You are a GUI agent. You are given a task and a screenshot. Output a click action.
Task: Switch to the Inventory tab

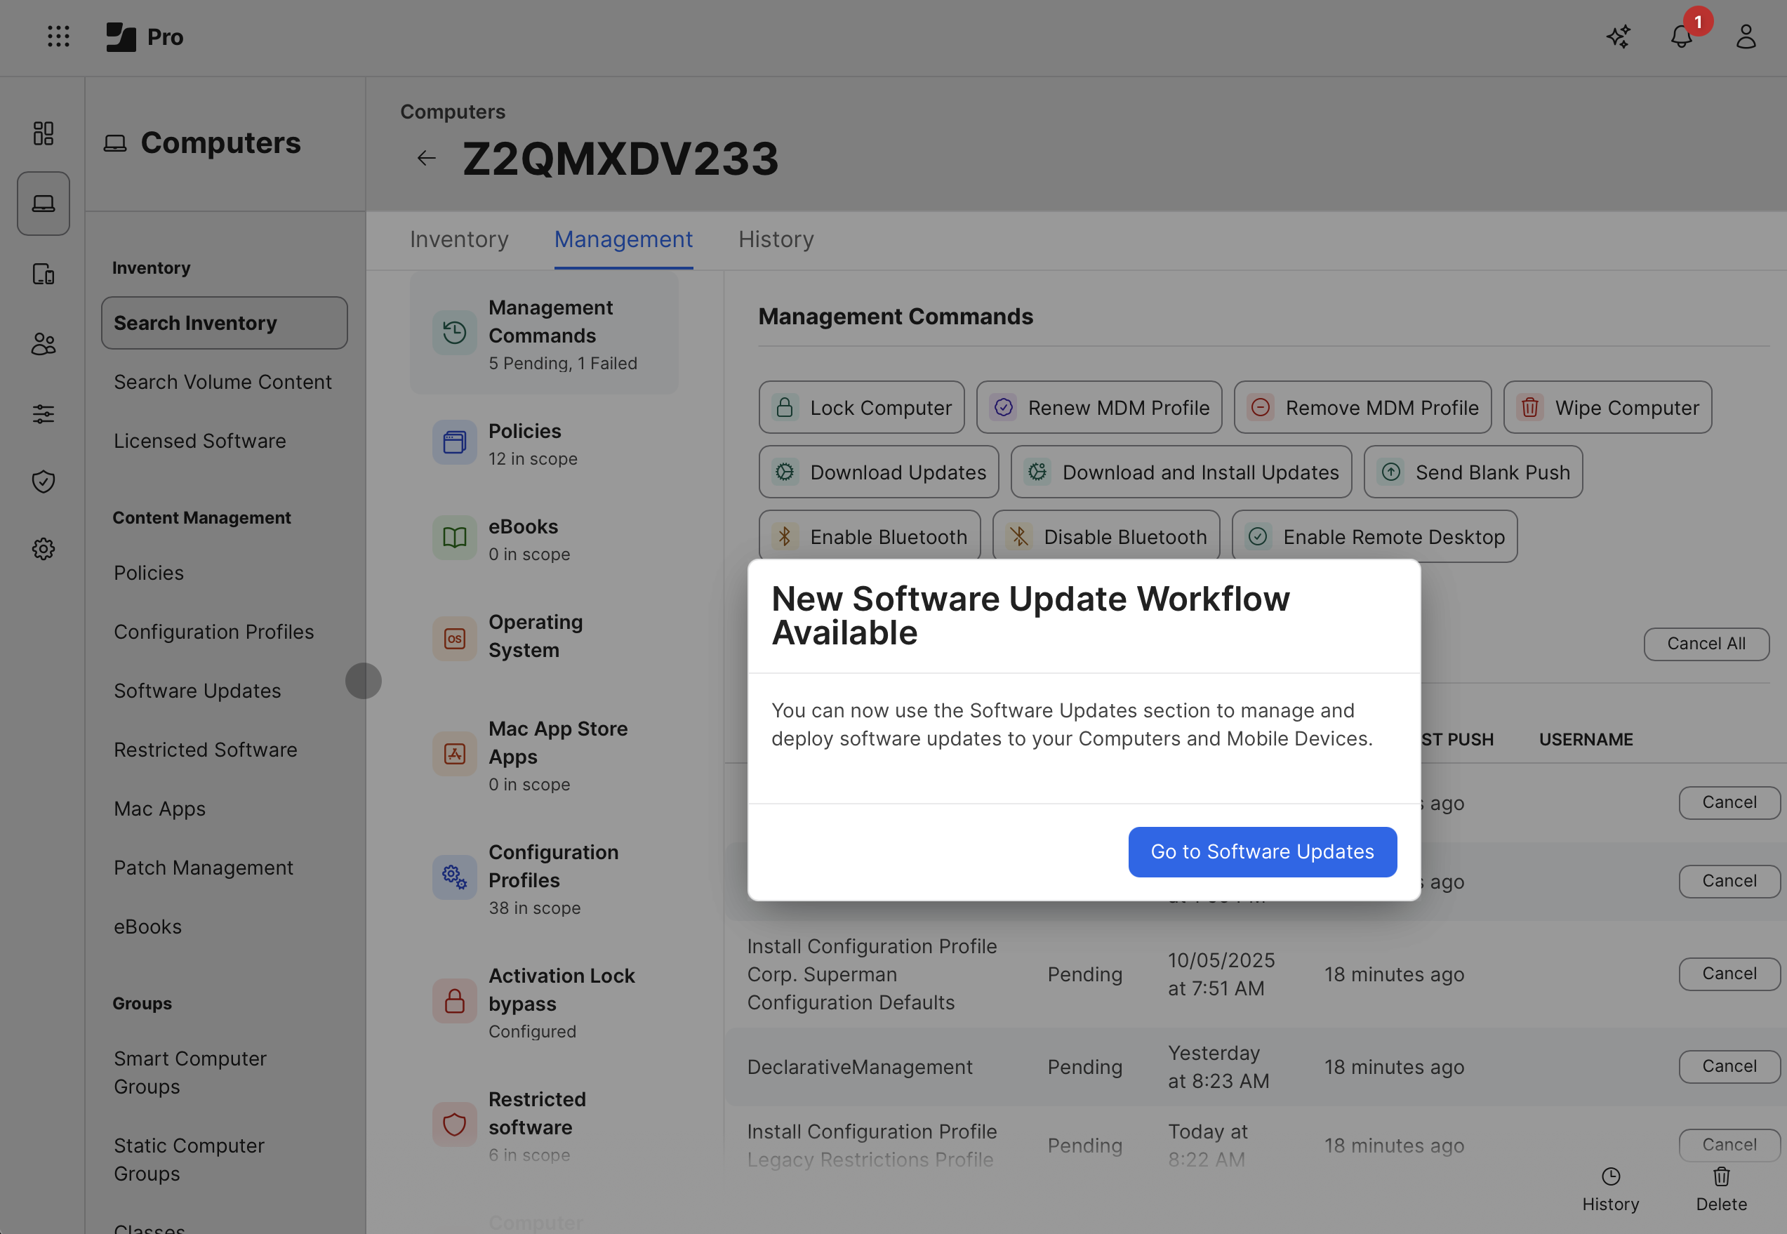coord(459,239)
